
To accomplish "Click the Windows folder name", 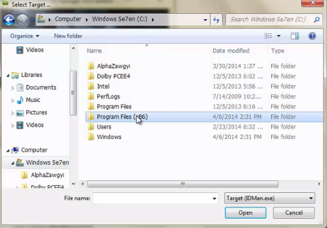I will [x=109, y=137].
